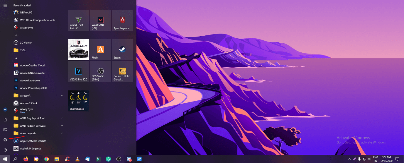This screenshot has height=163, width=404.
Task: Expand the AMD Radeon Software folder
Action: (x=62, y=126)
